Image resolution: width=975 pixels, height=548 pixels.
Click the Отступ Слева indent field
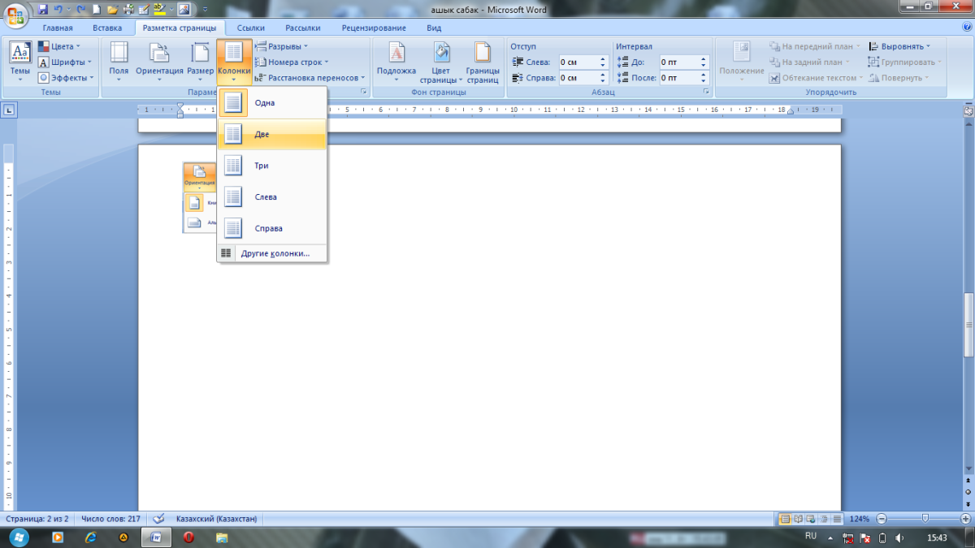coord(583,62)
